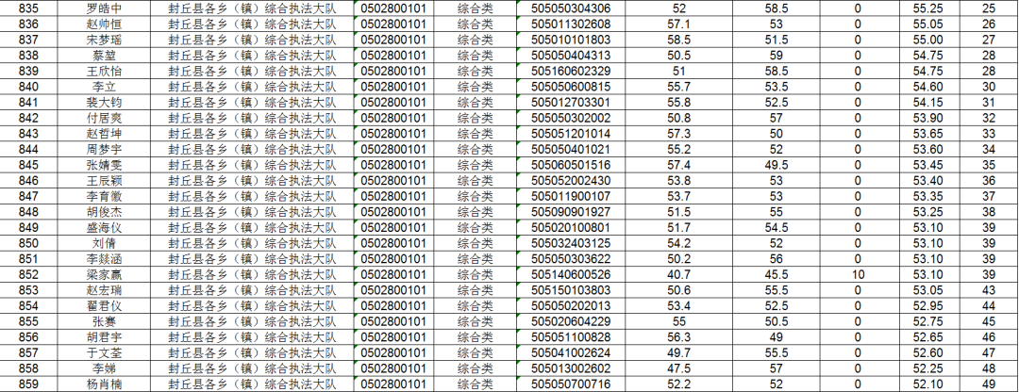Select the name cell 杨肖楠

point(104,384)
